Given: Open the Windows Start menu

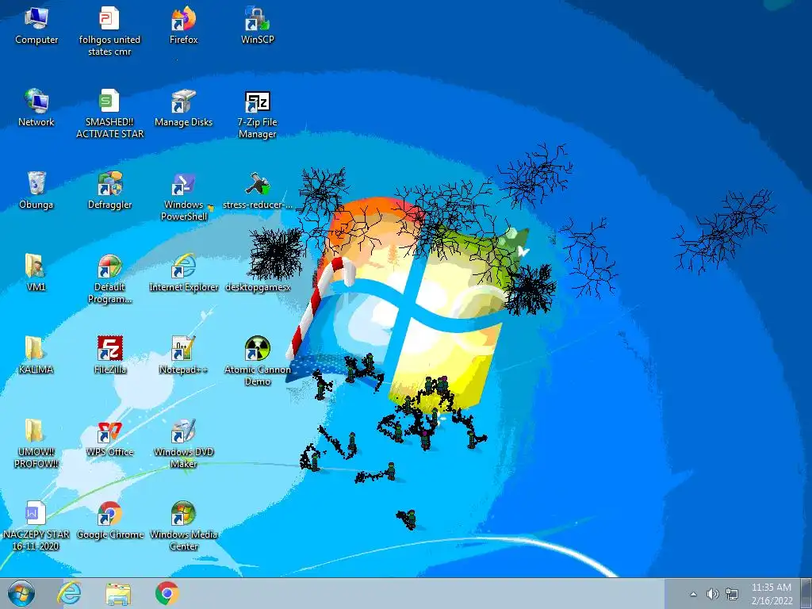Looking at the screenshot, I should 21,593.
